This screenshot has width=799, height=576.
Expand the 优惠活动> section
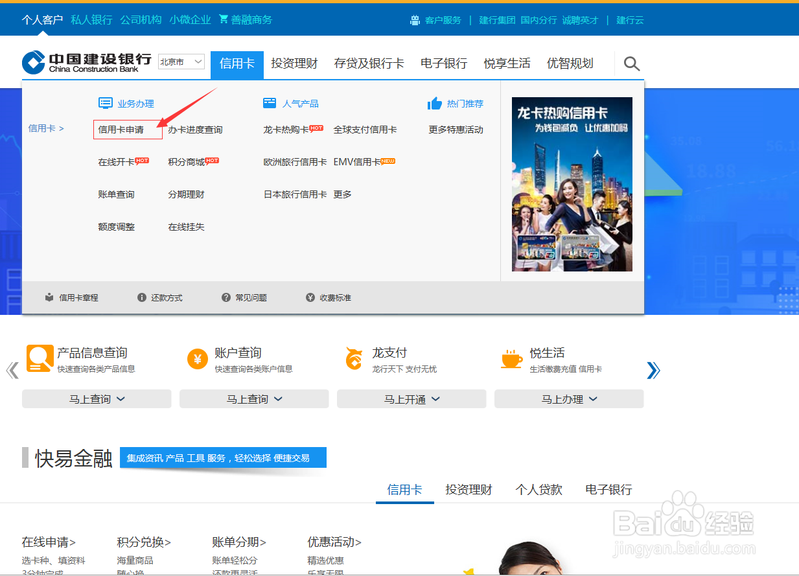coord(334,542)
